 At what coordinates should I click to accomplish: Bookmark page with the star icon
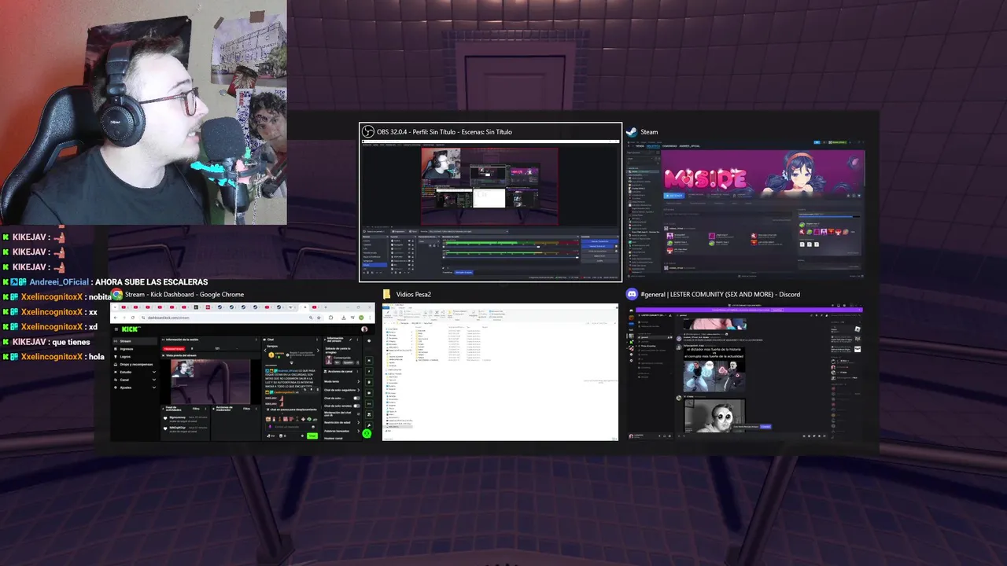[319, 318]
